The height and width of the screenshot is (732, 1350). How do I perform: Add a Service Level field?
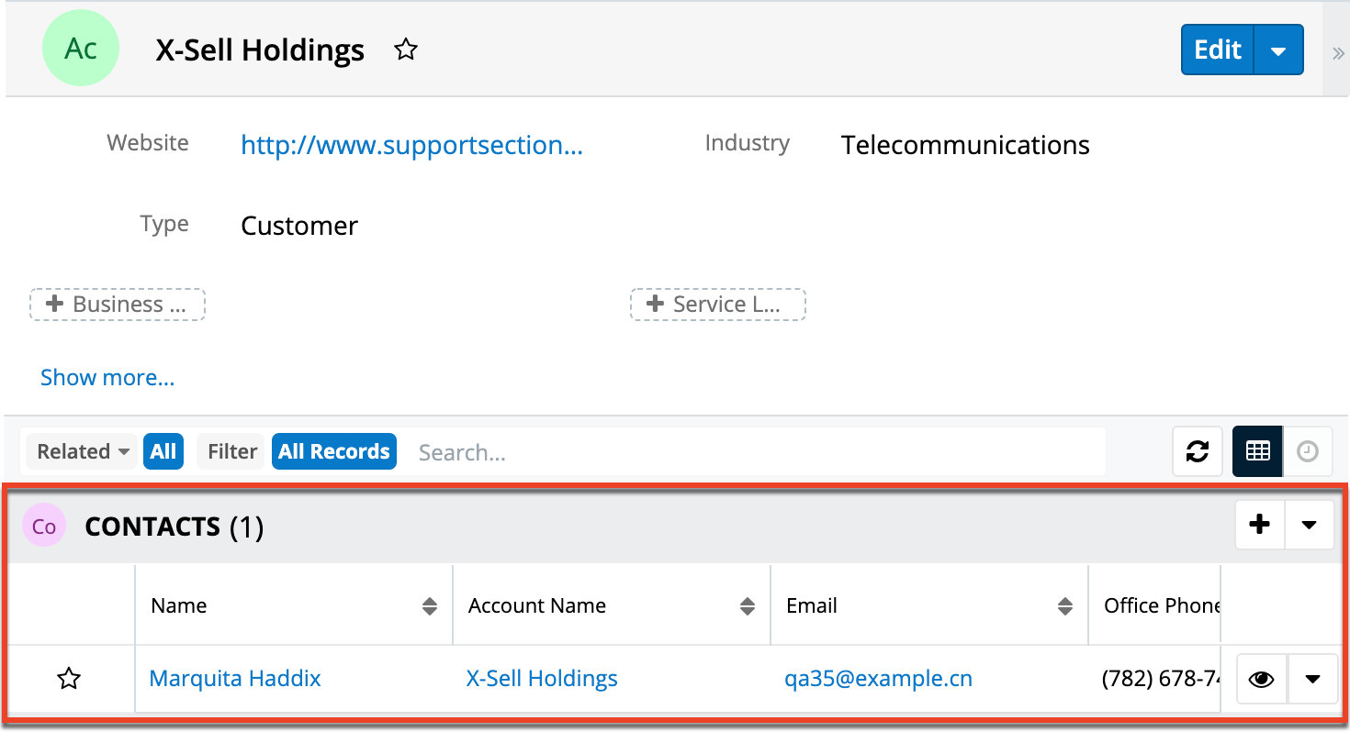717,305
